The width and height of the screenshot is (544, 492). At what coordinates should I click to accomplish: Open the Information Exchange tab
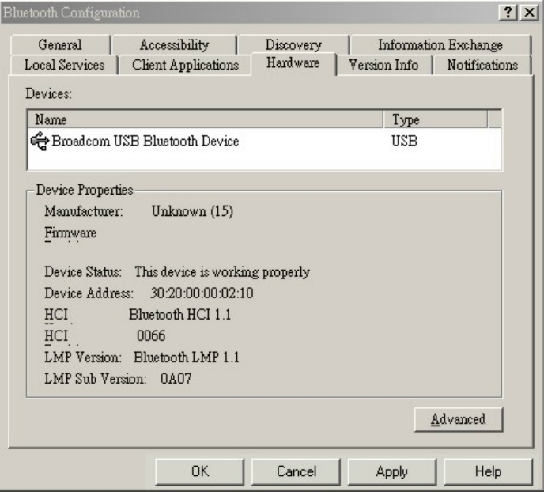[440, 45]
